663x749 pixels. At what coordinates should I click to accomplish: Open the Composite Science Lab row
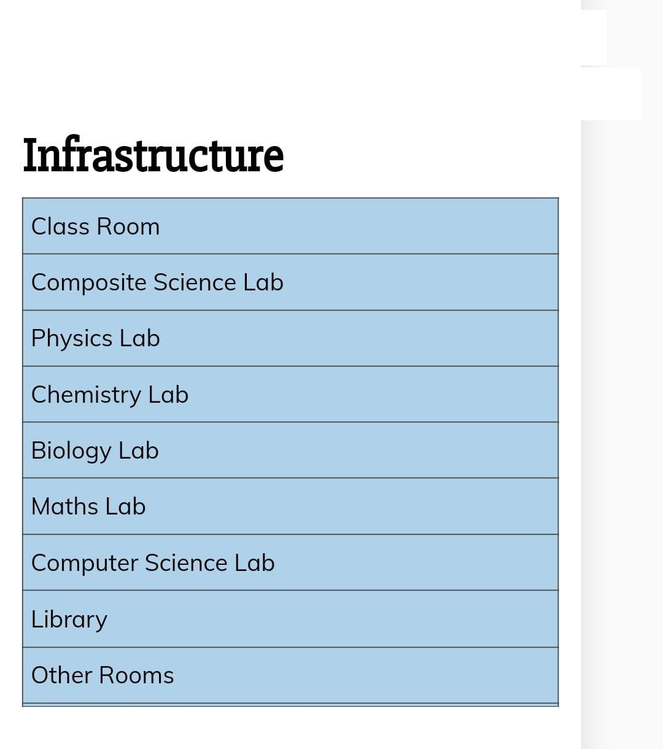point(290,282)
